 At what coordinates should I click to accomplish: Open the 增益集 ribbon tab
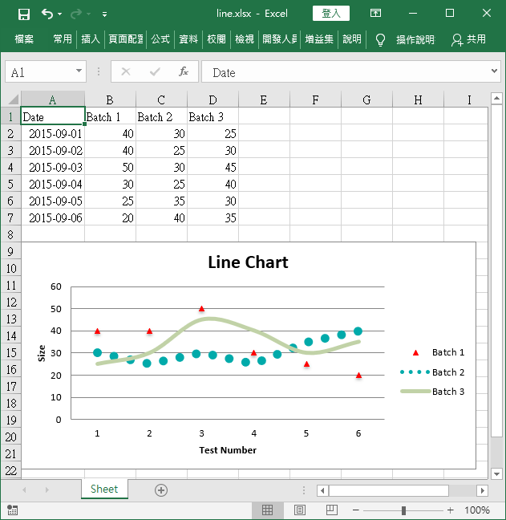click(x=319, y=39)
